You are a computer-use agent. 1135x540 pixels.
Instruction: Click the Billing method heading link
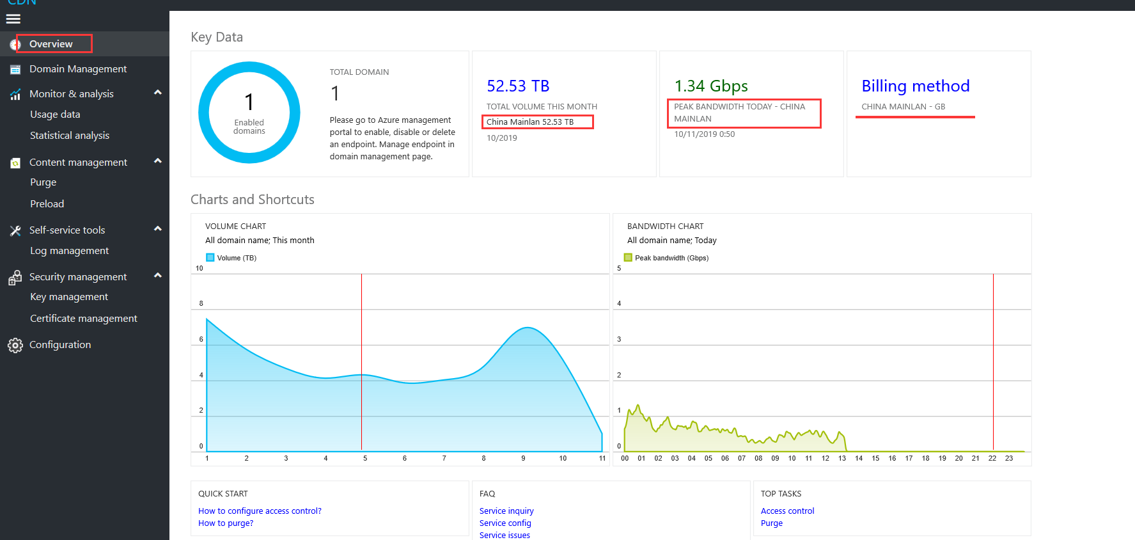tap(916, 86)
